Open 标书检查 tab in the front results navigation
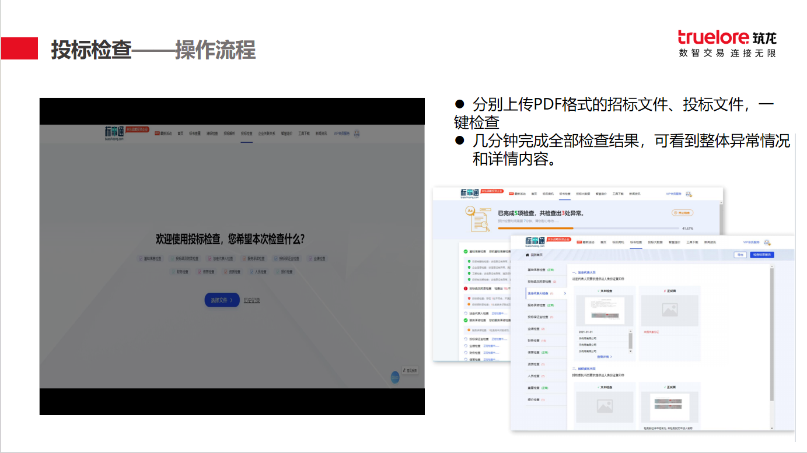807x453 pixels. click(x=636, y=242)
